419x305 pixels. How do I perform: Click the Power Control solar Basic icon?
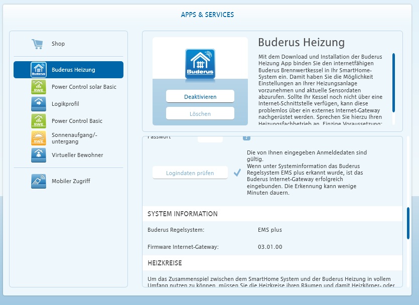tap(39, 87)
